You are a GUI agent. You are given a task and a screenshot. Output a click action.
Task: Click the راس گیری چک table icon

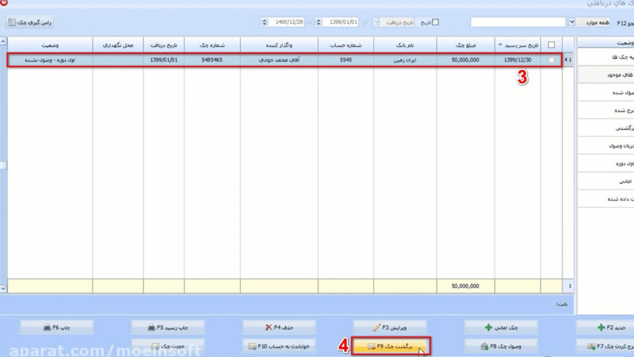(12, 22)
